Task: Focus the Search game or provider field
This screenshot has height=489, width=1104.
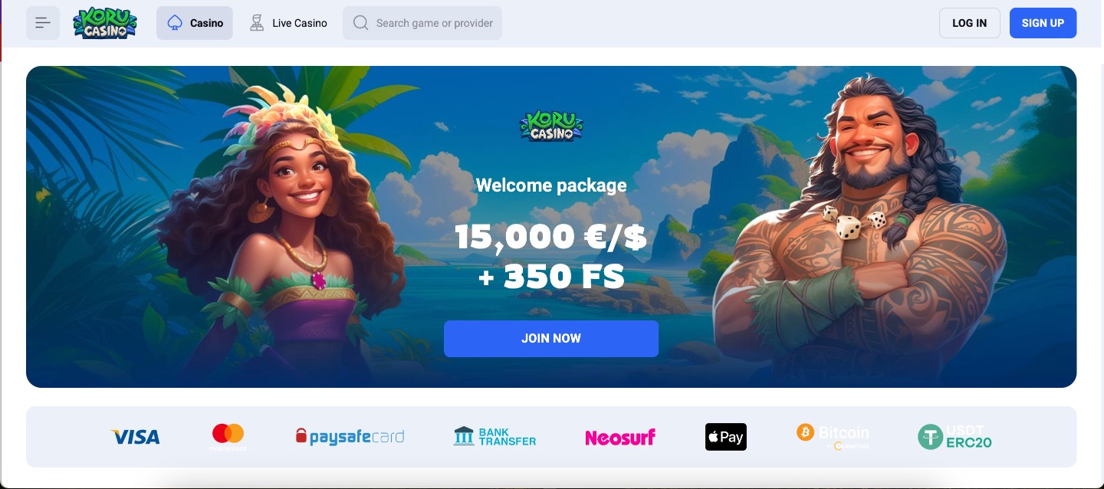Action: point(422,23)
